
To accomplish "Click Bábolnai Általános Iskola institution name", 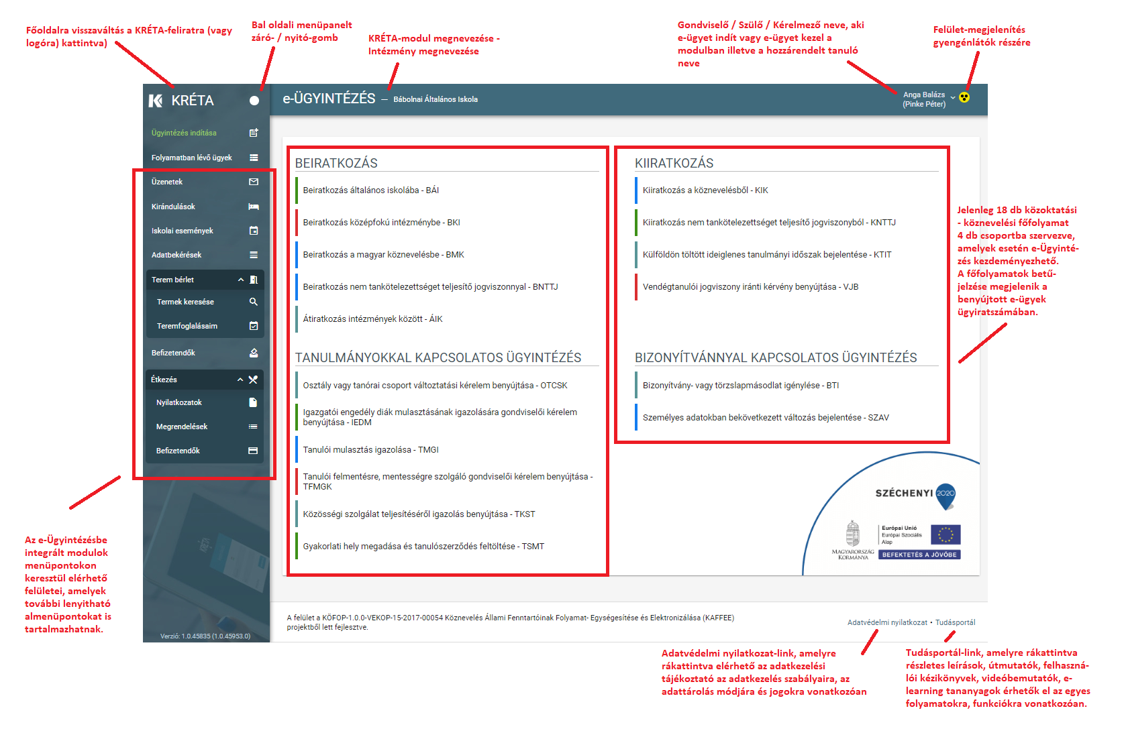I will click(436, 99).
